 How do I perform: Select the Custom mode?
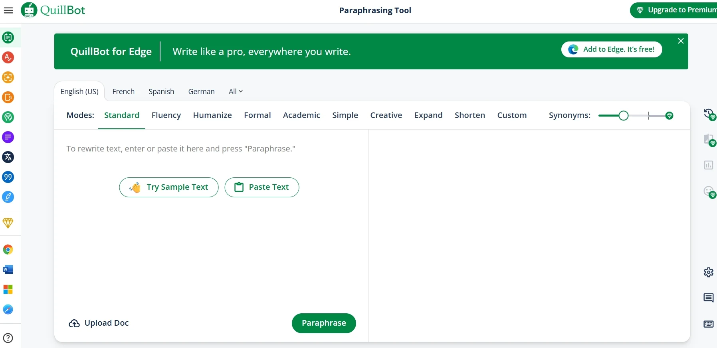click(512, 115)
